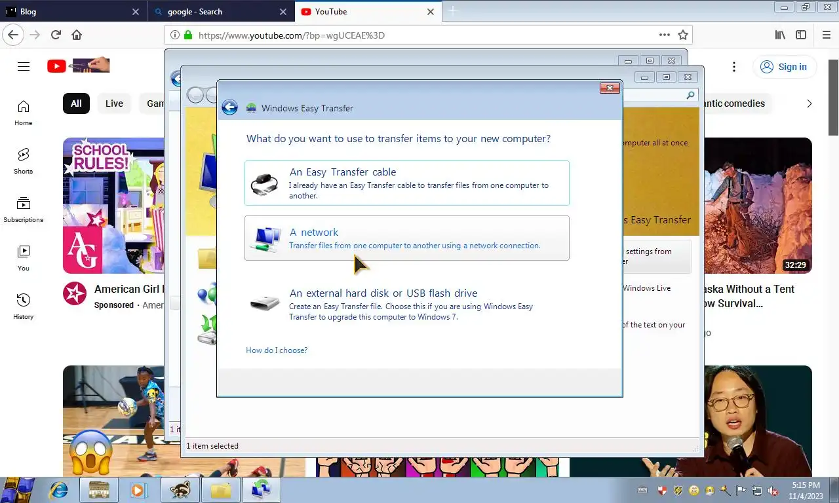The height and width of the screenshot is (503, 839).
Task: Launch Internet Explorer from the taskbar
Action: 59,490
